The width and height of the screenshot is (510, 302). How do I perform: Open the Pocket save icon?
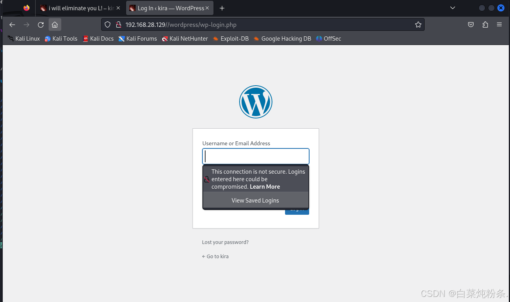coord(471,24)
